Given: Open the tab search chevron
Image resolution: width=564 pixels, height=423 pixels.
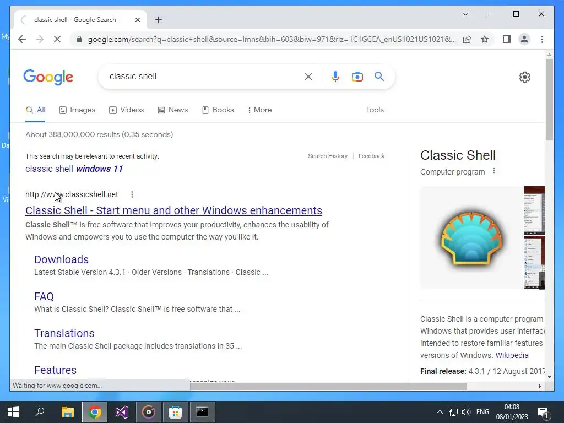Looking at the screenshot, I should (x=465, y=14).
